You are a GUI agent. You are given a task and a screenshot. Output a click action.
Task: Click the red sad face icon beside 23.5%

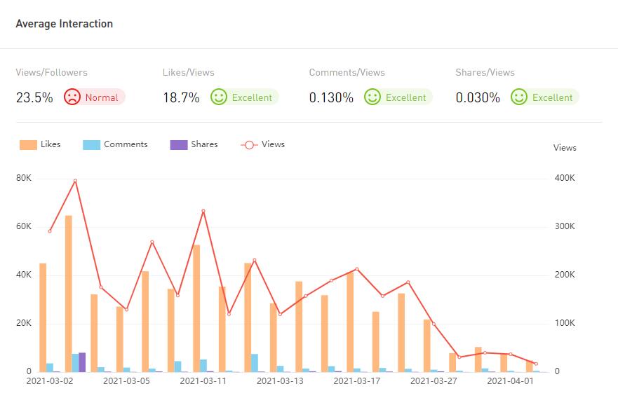point(72,97)
